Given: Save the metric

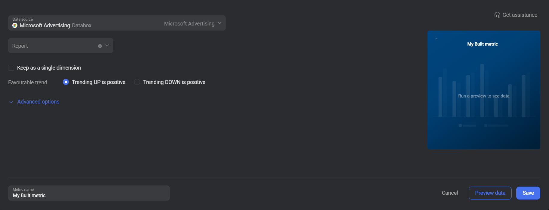Looking at the screenshot, I should (x=528, y=193).
